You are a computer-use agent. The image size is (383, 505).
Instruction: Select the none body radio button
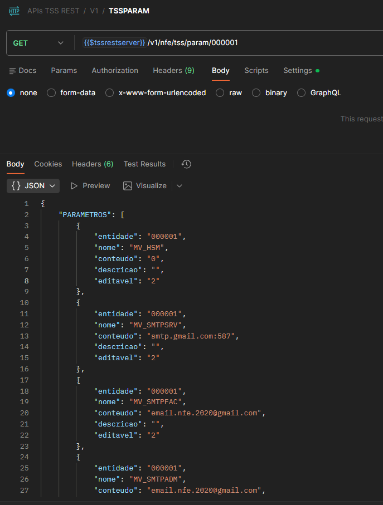(11, 93)
